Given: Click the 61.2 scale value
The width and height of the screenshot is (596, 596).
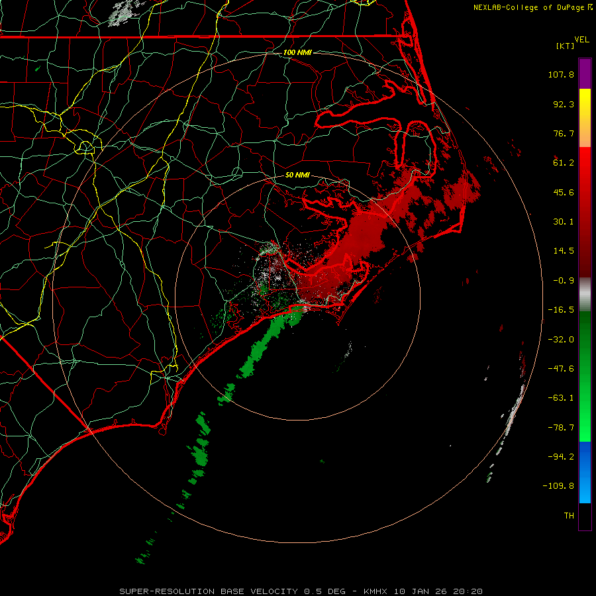Looking at the screenshot, I should coord(564,163).
